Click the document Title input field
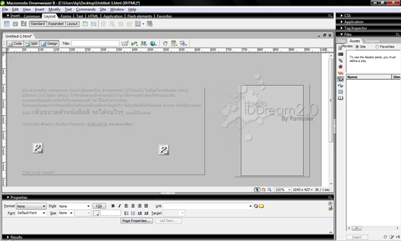The height and width of the screenshot is (241, 401). tap(95, 43)
